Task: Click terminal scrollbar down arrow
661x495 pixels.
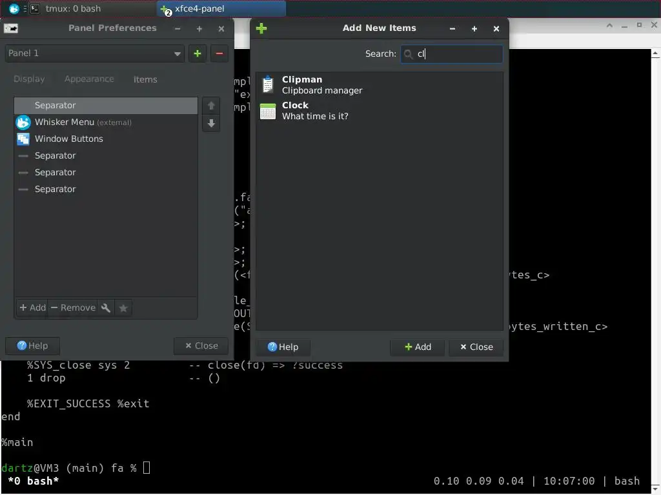Action: point(656,490)
